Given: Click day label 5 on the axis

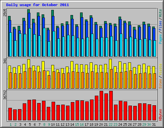Looking at the screenshot, I should pyautogui.click(x=30, y=124).
